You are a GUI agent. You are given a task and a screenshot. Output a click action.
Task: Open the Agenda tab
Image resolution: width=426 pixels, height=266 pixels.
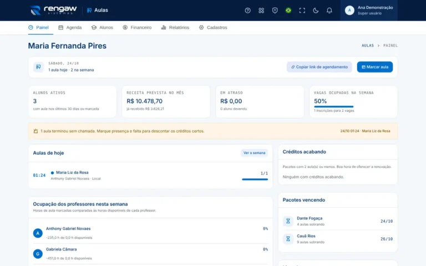tap(70, 27)
